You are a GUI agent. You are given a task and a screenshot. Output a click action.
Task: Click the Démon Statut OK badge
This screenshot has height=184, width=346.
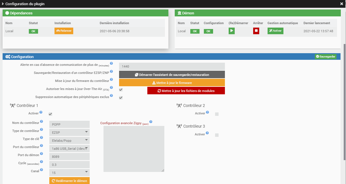point(195,31)
